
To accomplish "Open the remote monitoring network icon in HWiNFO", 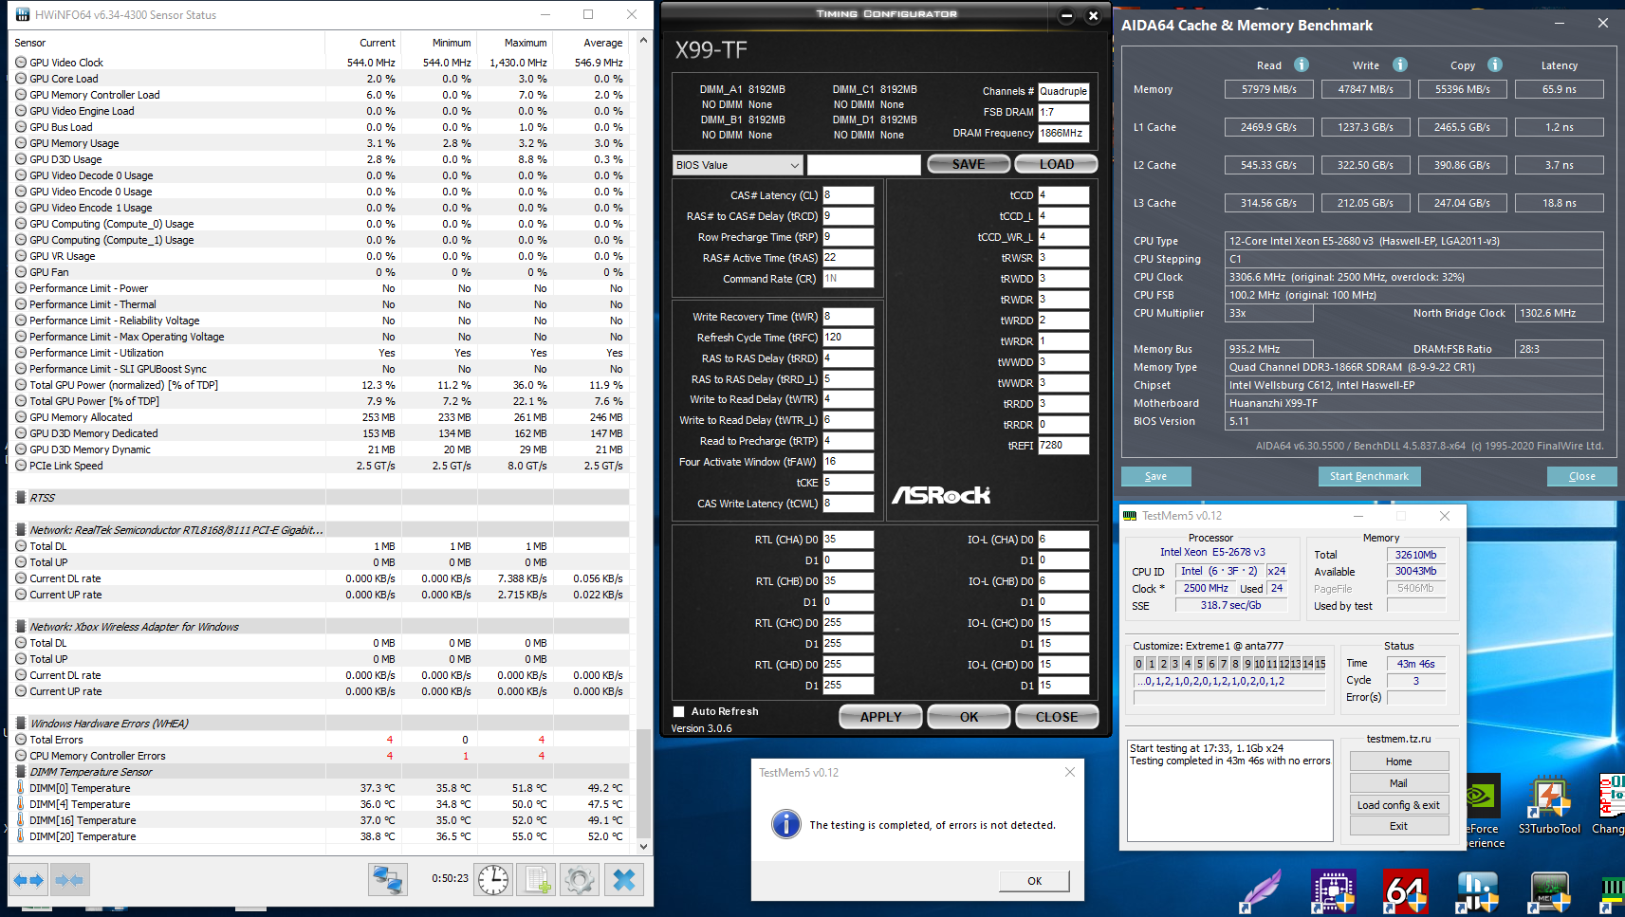I will coord(387,880).
